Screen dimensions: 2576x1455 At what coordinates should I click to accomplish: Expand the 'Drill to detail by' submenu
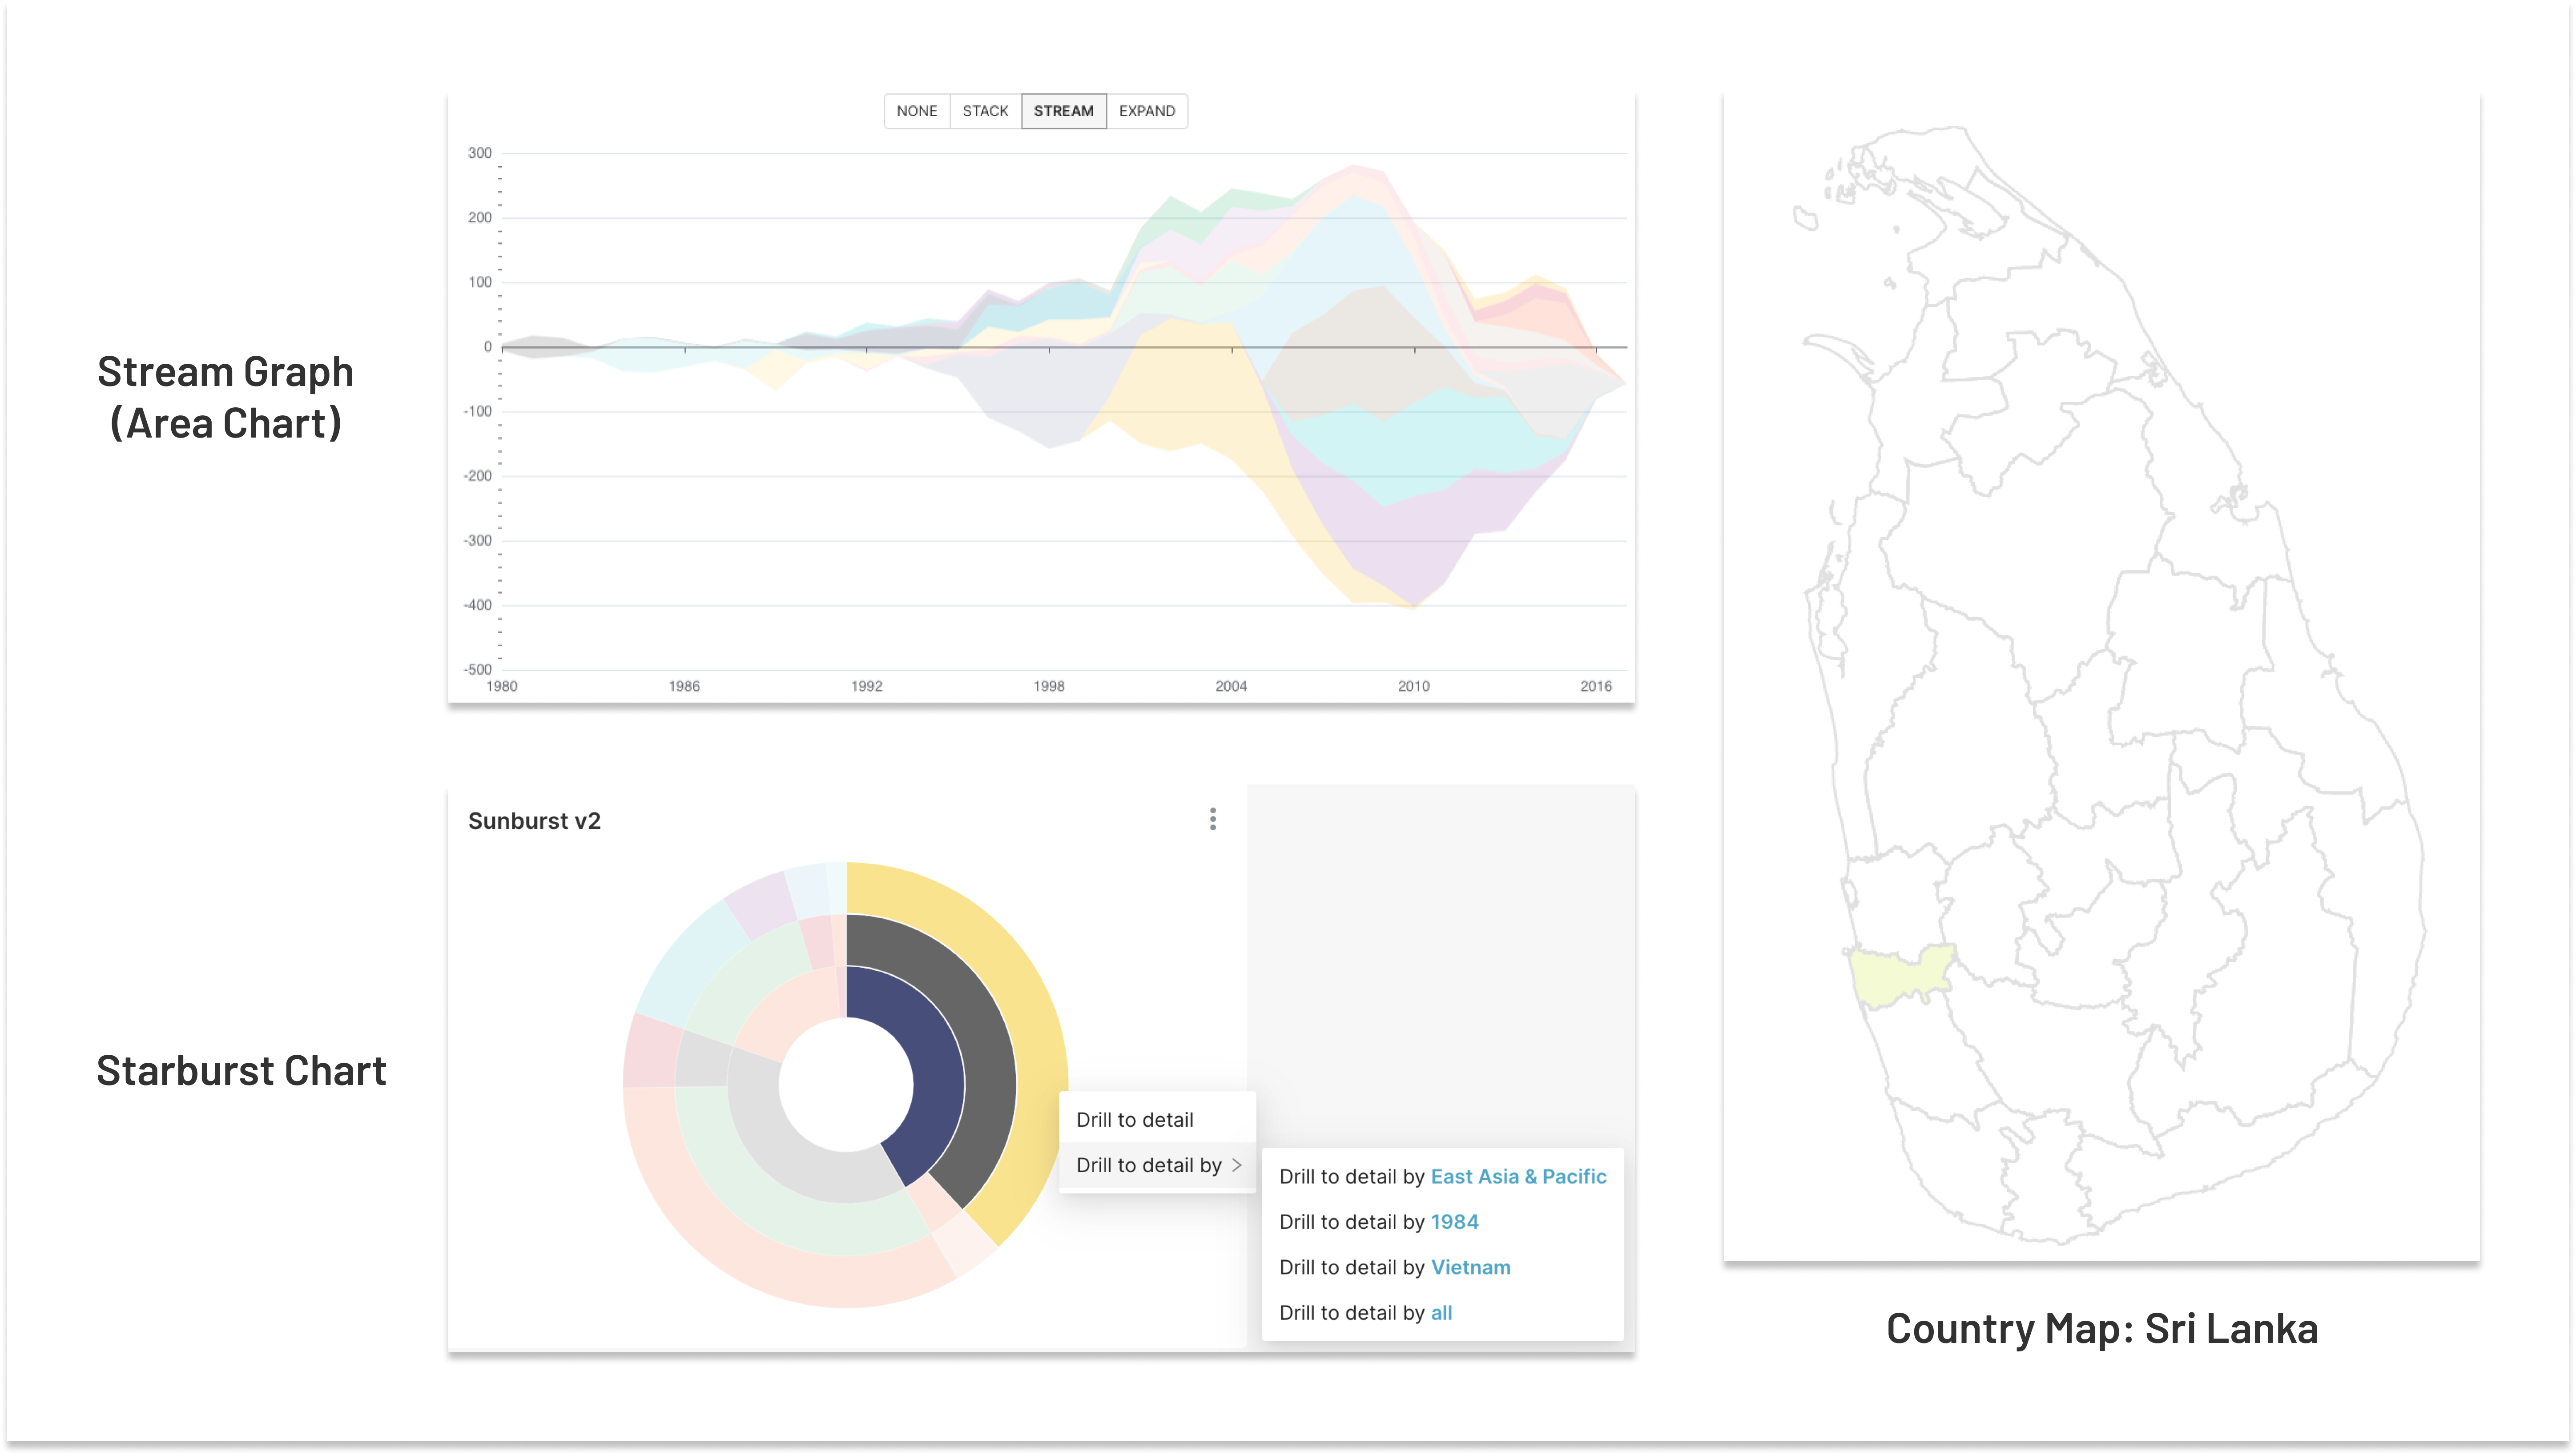[x=1148, y=1165]
